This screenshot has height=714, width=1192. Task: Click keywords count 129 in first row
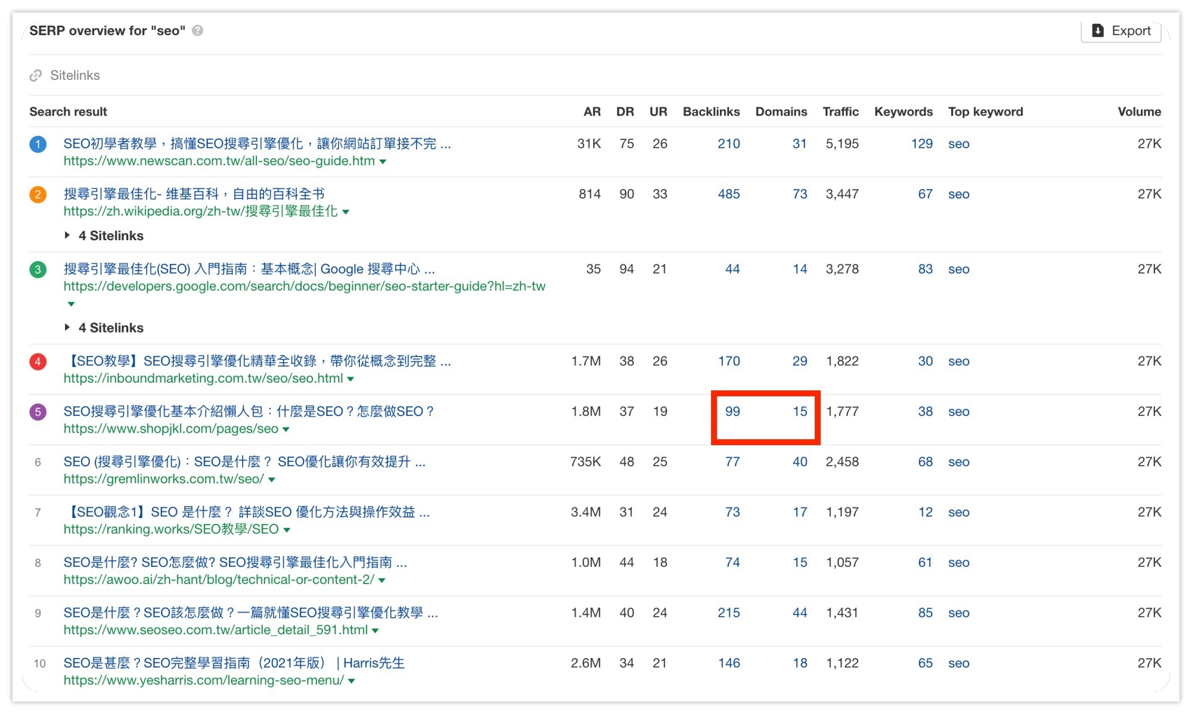921,144
